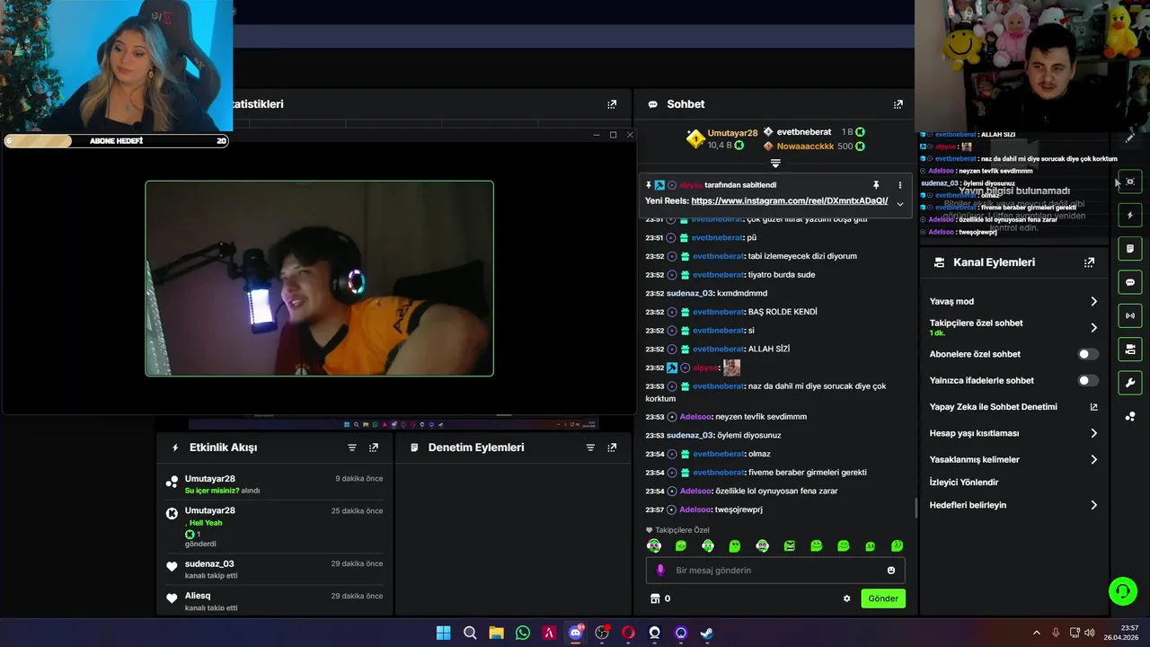Toggle moderation actions widget in sidebar
1150x647 pixels.
[x=1130, y=249]
